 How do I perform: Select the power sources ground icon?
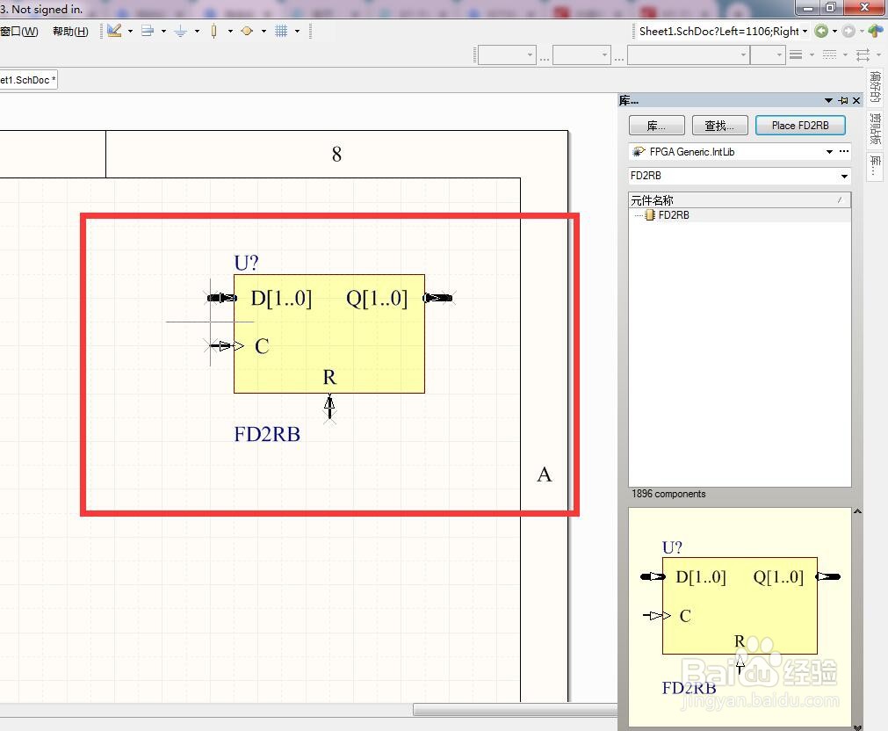181,31
